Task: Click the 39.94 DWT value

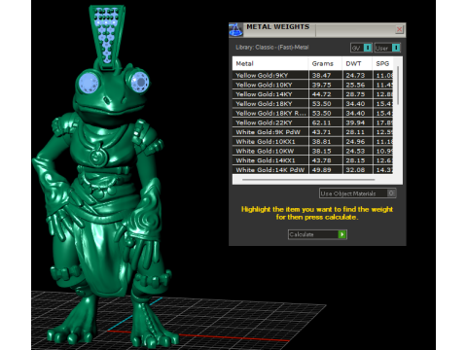Action: pos(355,122)
